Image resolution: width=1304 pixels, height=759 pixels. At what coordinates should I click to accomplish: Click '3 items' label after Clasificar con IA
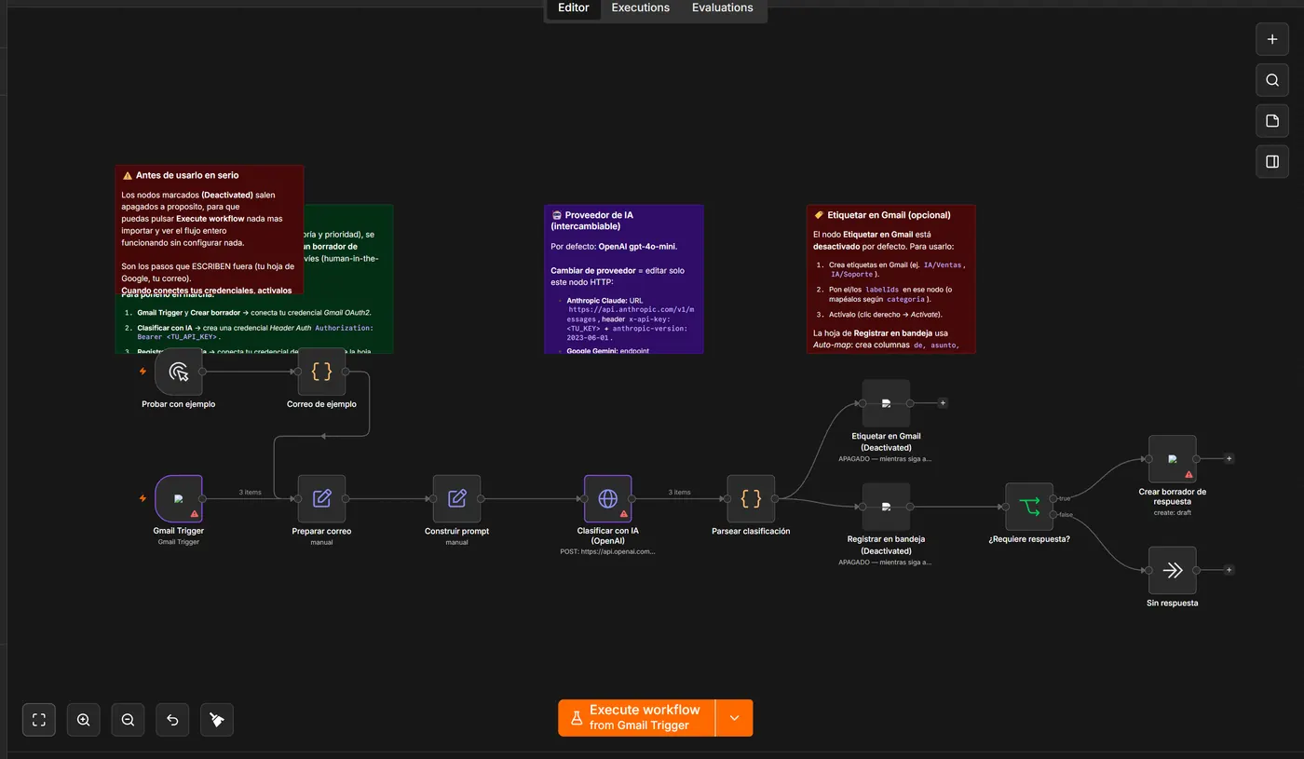(x=680, y=492)
